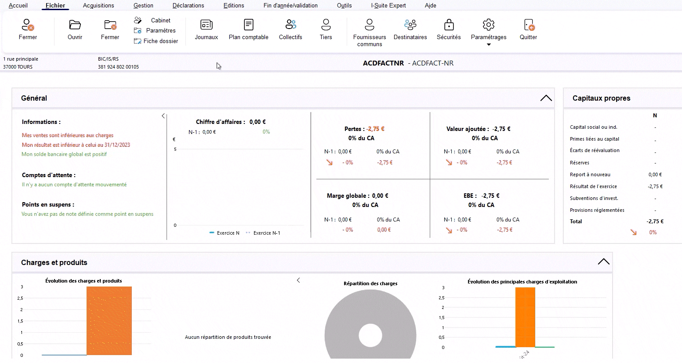The image size is (682, 363).
Task: Open the Déclarations menu
Action: click(x=188, y=5)
